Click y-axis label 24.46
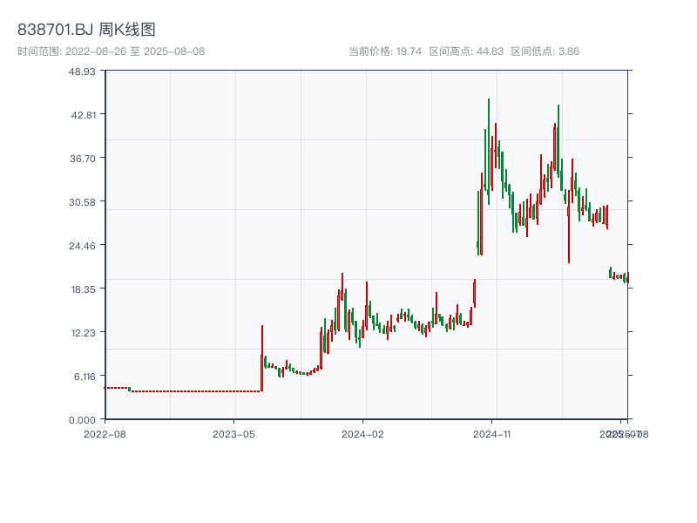Viewport: 697px width, 523px height. [82, 246]
